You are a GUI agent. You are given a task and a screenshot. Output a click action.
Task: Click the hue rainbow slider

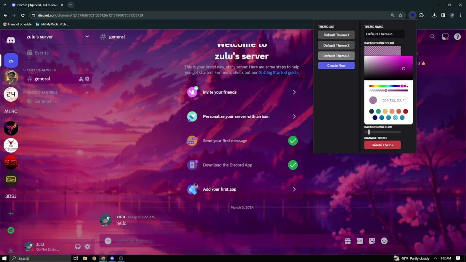(388, 86)
